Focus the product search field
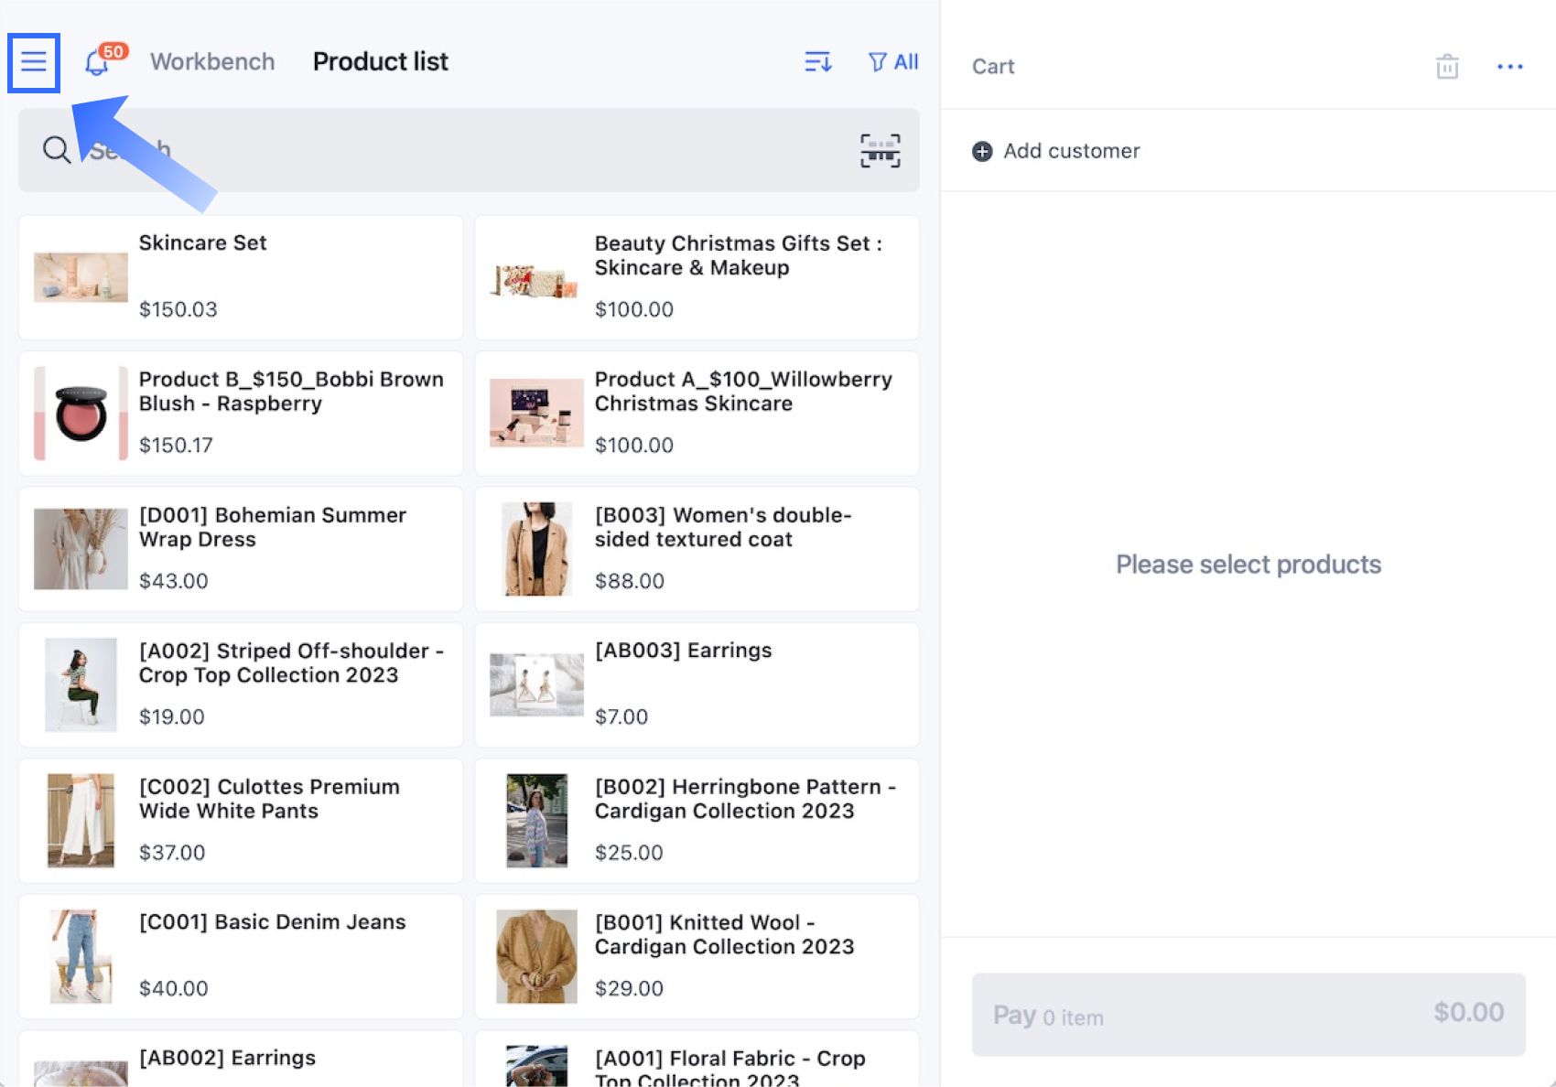1556x1087 pixels. point(458,150)
